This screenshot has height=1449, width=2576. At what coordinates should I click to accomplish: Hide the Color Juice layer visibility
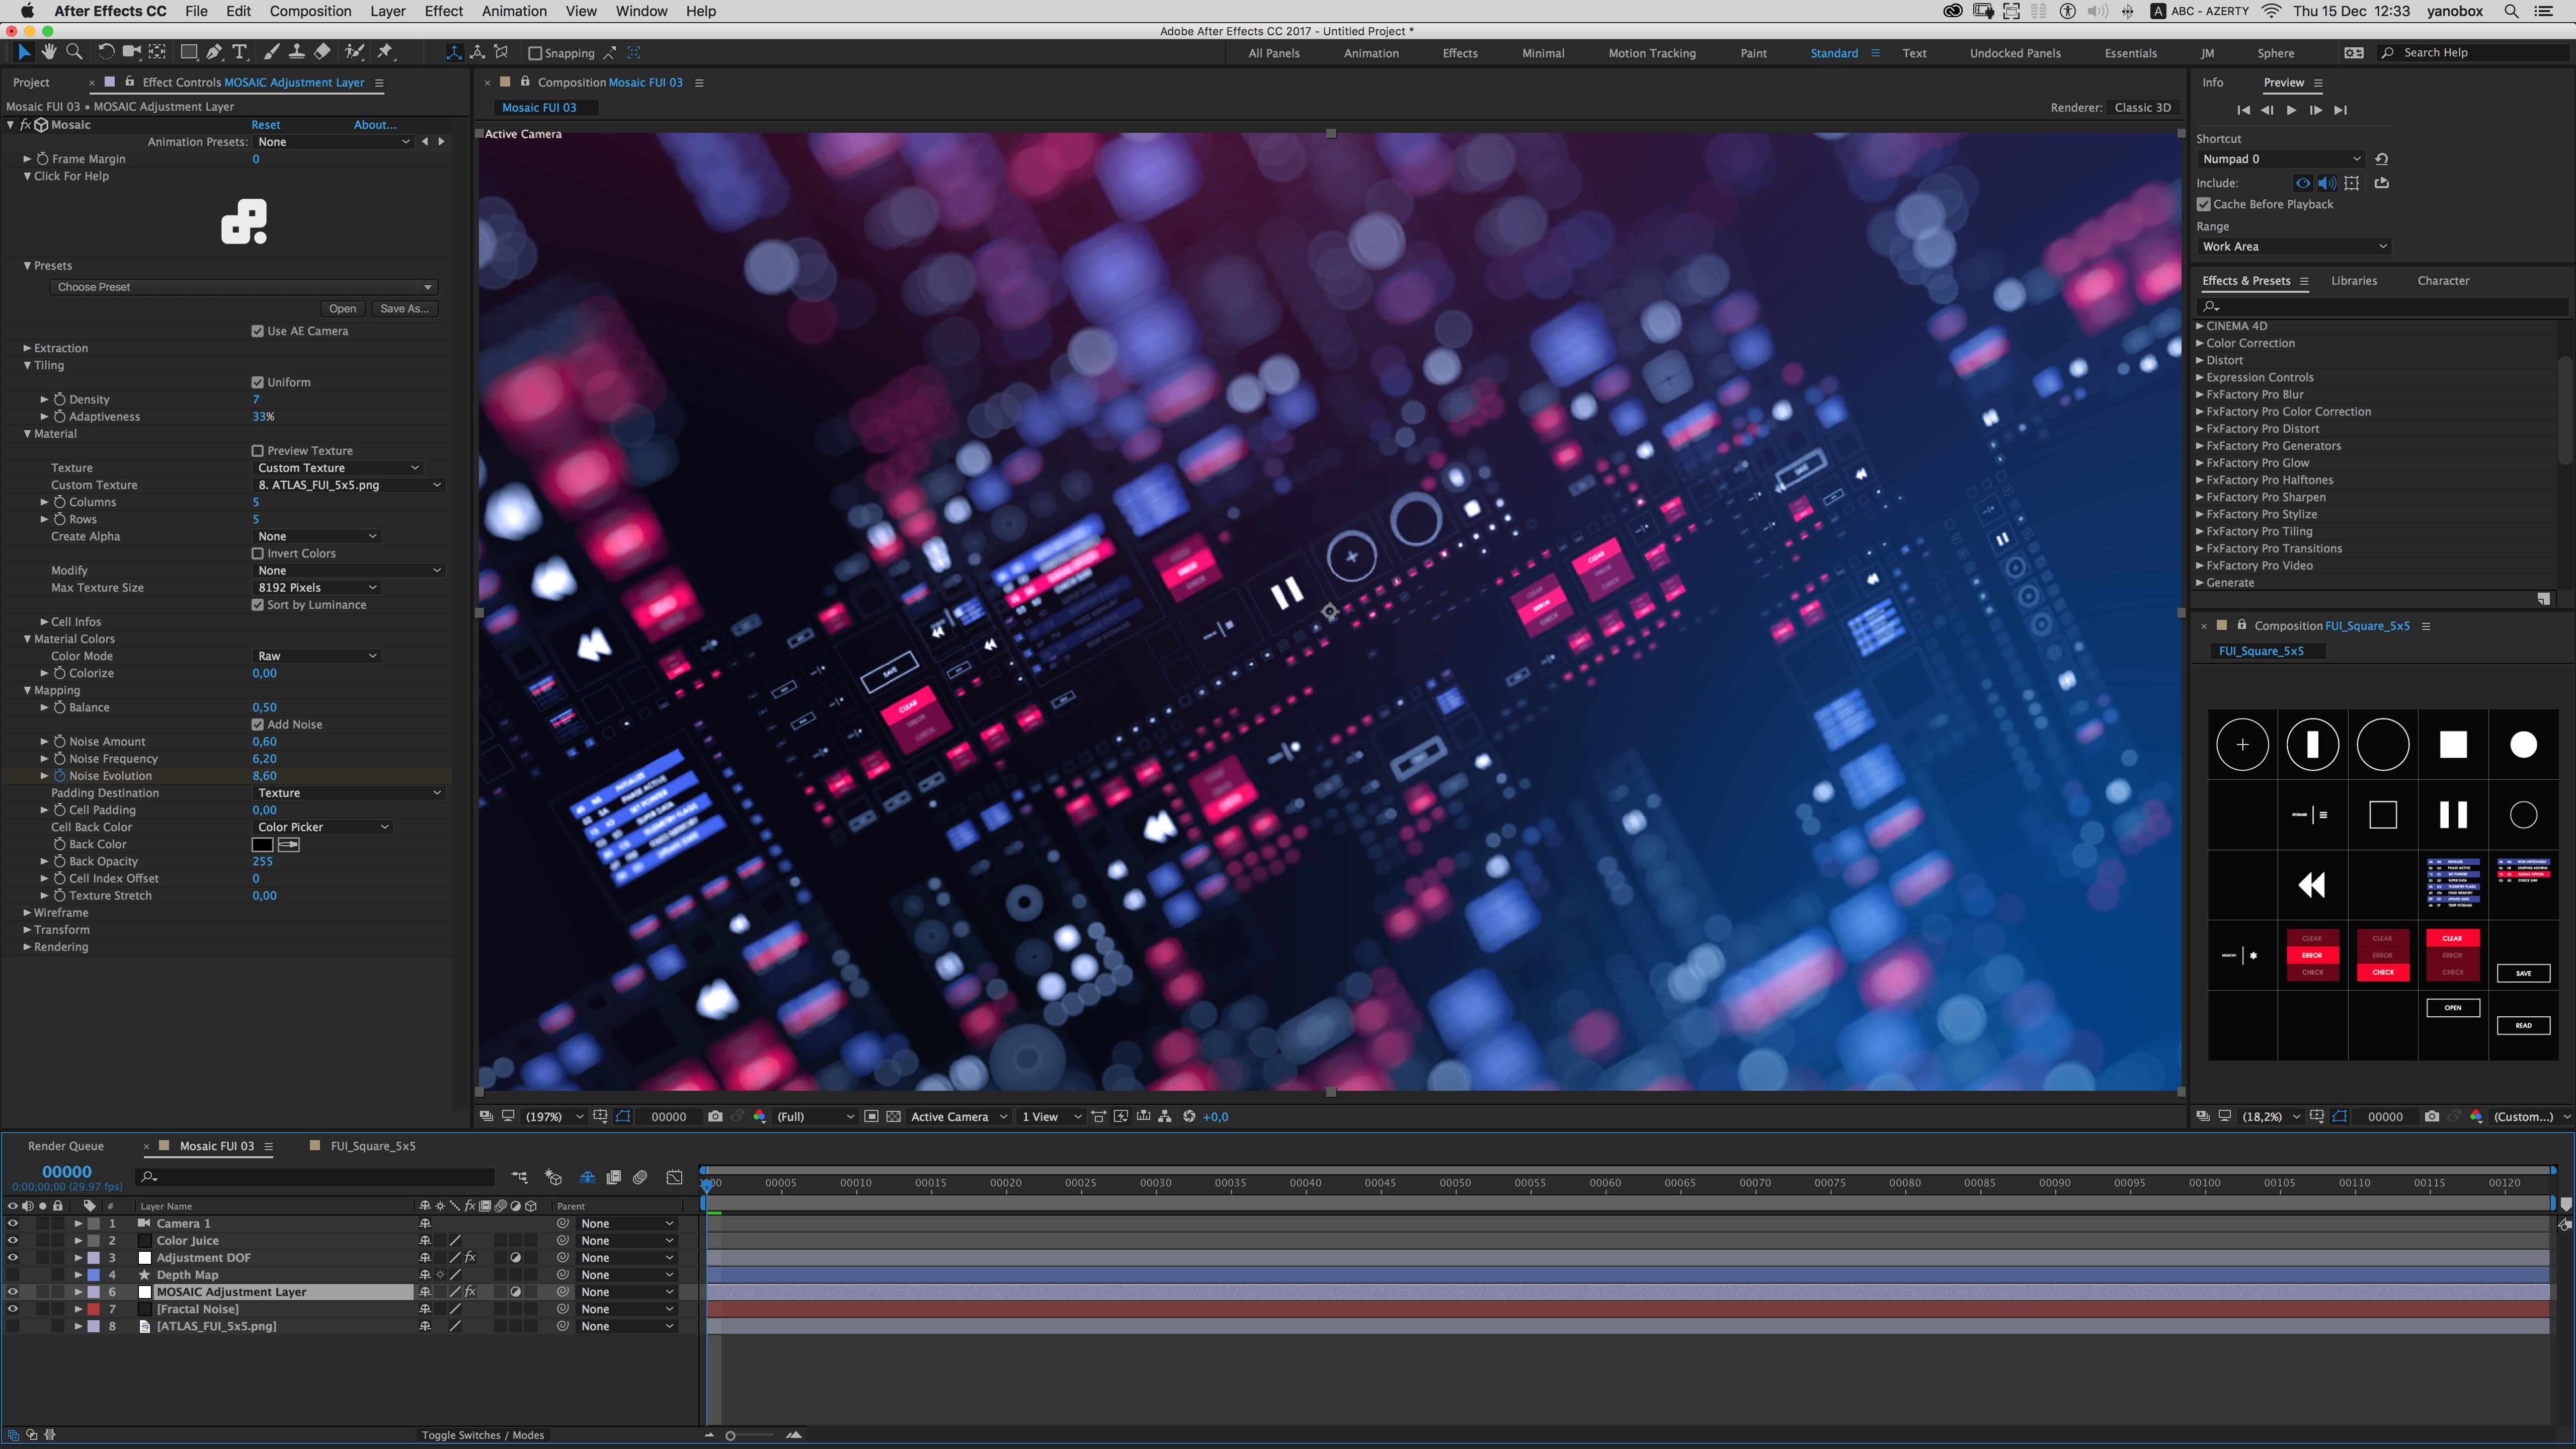point(13,1240)
